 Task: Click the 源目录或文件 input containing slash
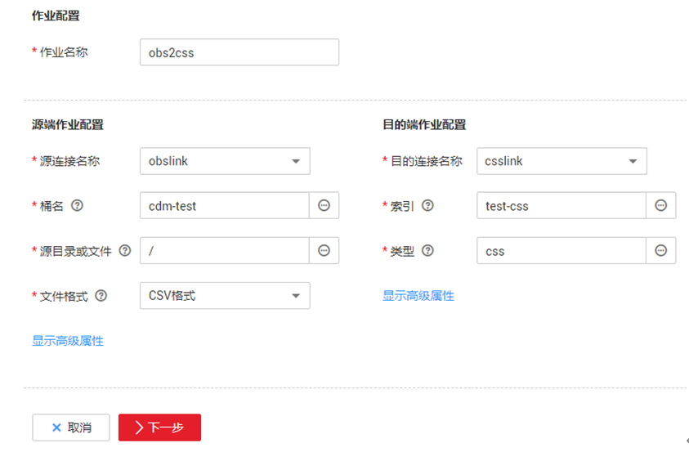[224, 251]
